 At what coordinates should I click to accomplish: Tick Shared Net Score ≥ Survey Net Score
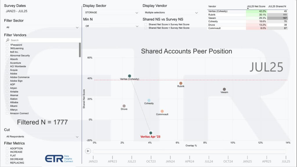pyautogui.click(x=146, y=24)
